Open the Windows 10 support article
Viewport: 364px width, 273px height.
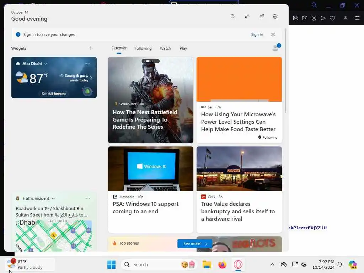[145, 208]
